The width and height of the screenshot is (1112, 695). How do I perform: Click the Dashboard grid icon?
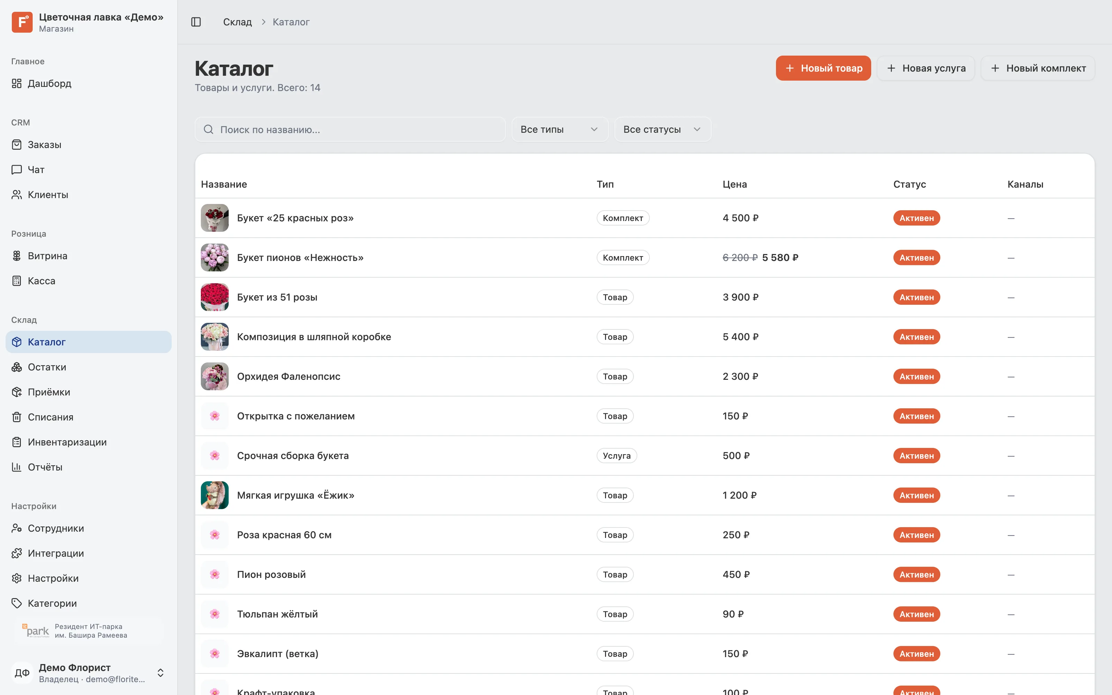17,83
